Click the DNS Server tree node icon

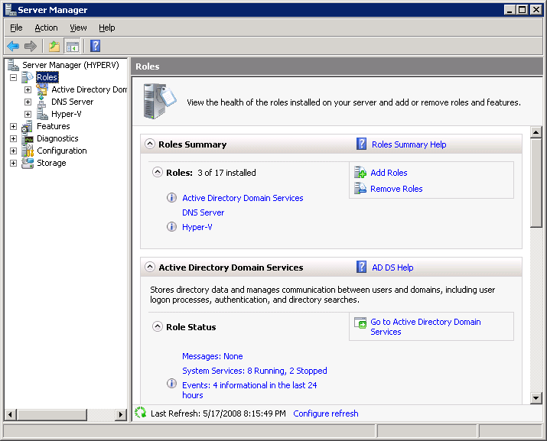click(x=42, y=102)
